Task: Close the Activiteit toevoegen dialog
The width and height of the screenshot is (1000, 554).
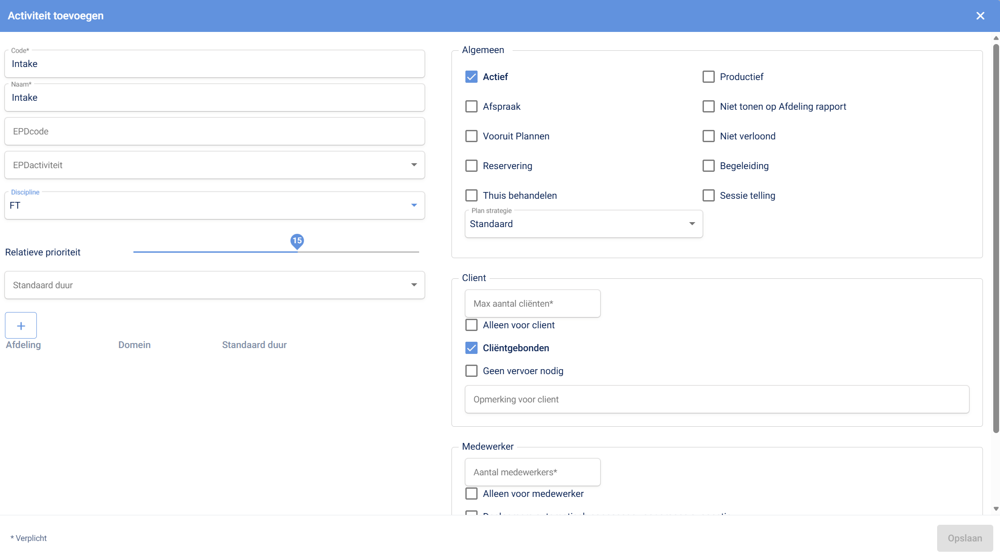Action: tap(980, 16)
